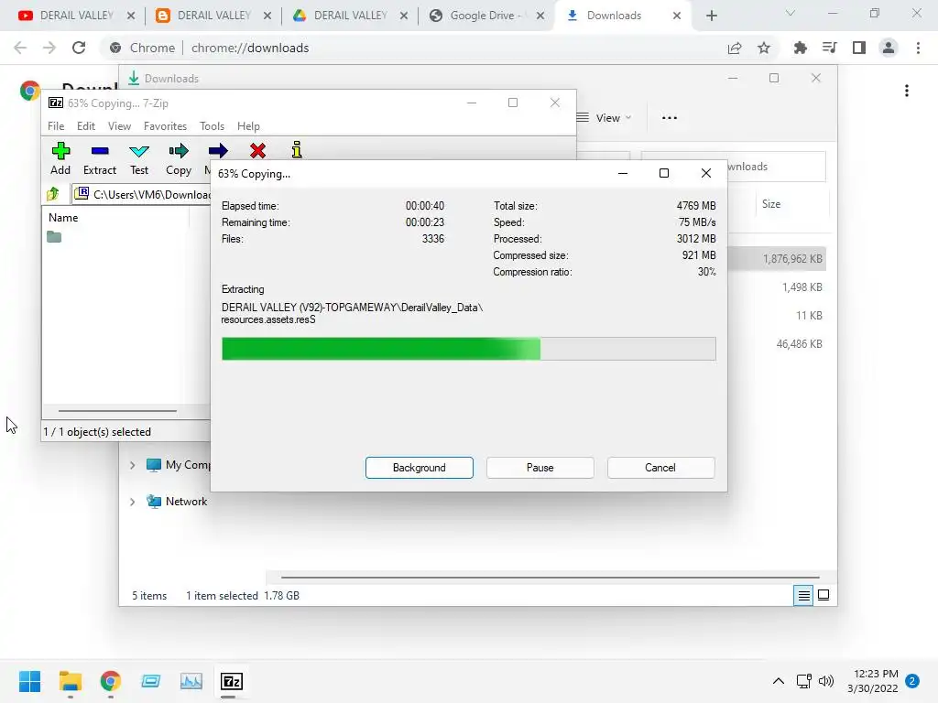The width and height of the screenshot is (938, 703).
Task: Switch to the YouTube DERAIL VALLEY tab
Action: [x=76, y=16]
